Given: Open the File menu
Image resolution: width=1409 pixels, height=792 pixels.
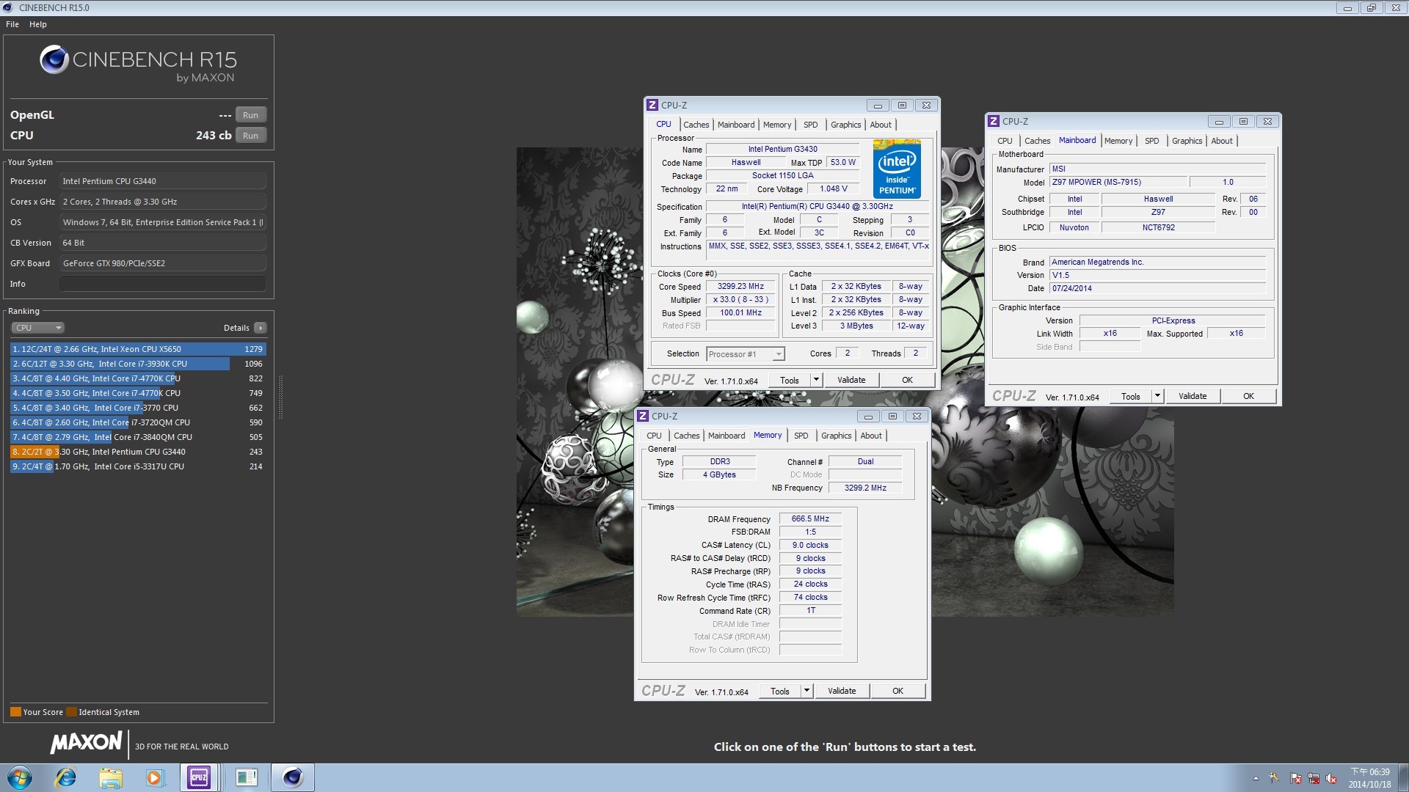Looking at the screenshot, I should tap(12, 24).
